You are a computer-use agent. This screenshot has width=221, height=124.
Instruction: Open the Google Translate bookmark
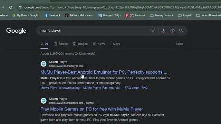pos(109,15)
